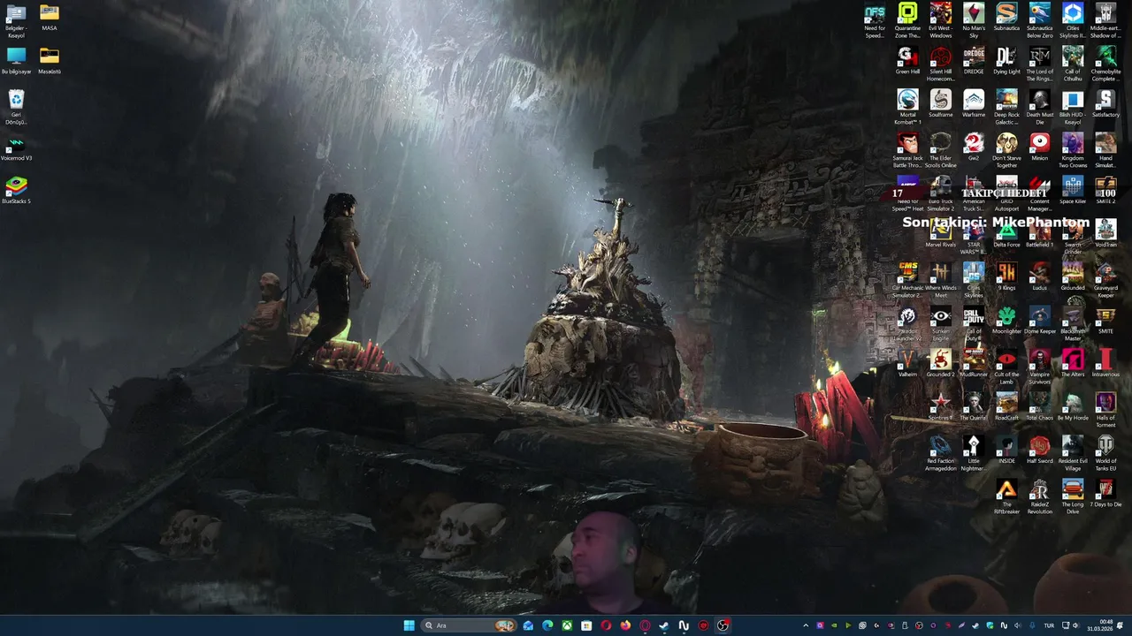
Task: Open Resident Evil Village shortcut
Action: point(1073,452)
